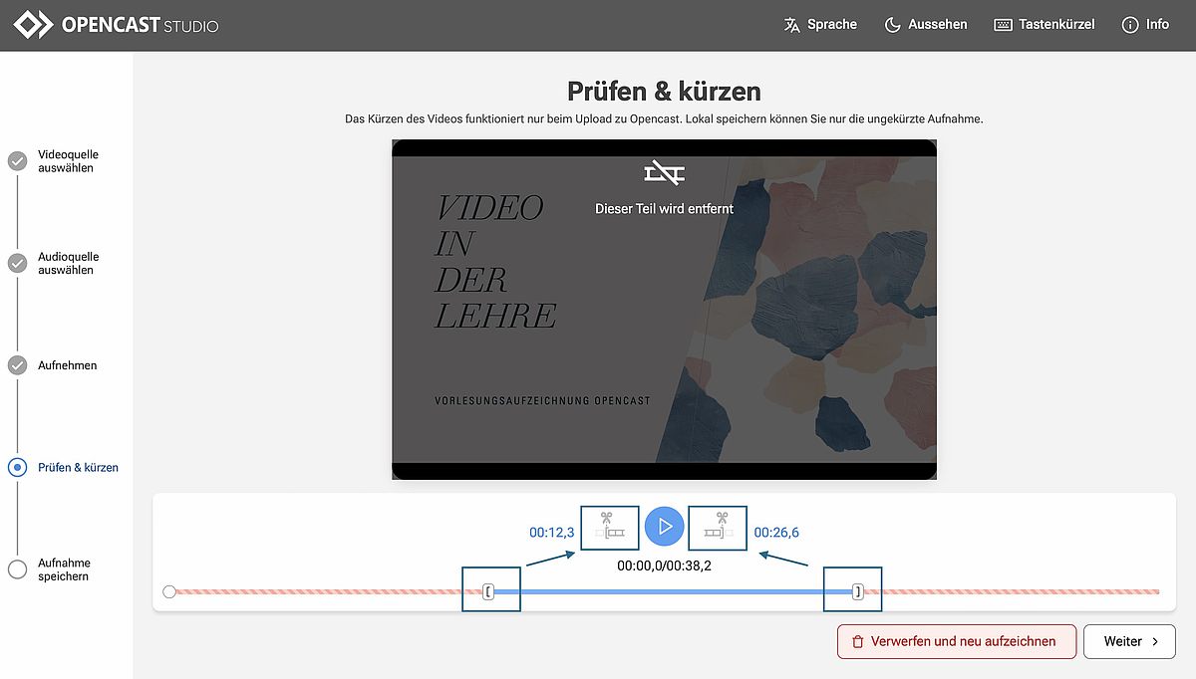The width and height of the screenshot is (1196, 679).
Task: Click the time display 00:00,0/00:38,2
Action: click(x=665, y=566)
